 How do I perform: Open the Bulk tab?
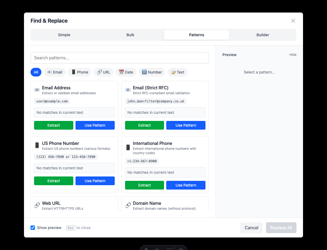[130, 35]
